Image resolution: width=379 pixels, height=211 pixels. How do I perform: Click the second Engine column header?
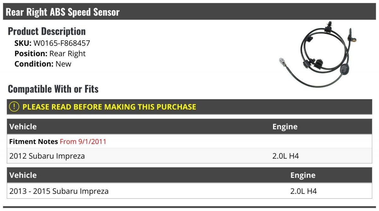[303, 175]
